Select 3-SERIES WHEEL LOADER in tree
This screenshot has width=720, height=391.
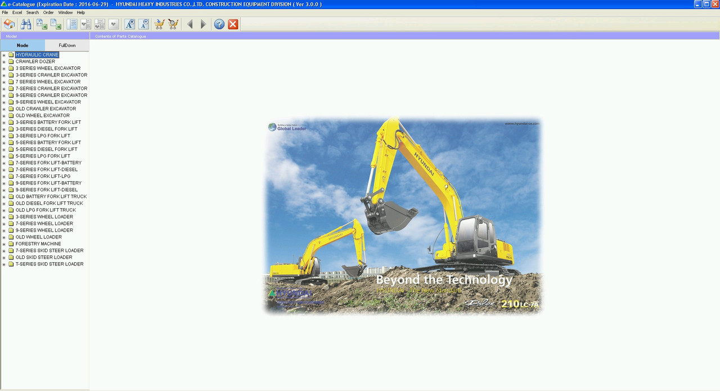coord(44,217)
